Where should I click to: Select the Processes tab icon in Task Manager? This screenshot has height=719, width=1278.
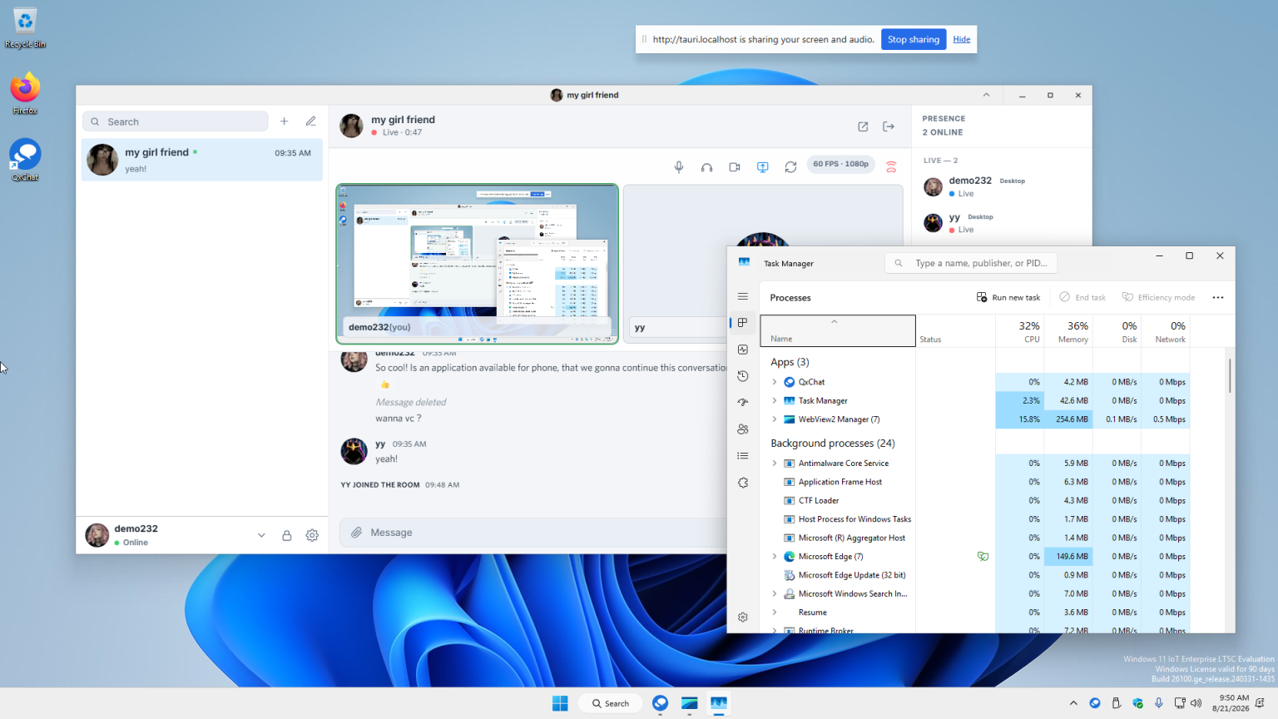pyautogui.click(x=743, y=323)
